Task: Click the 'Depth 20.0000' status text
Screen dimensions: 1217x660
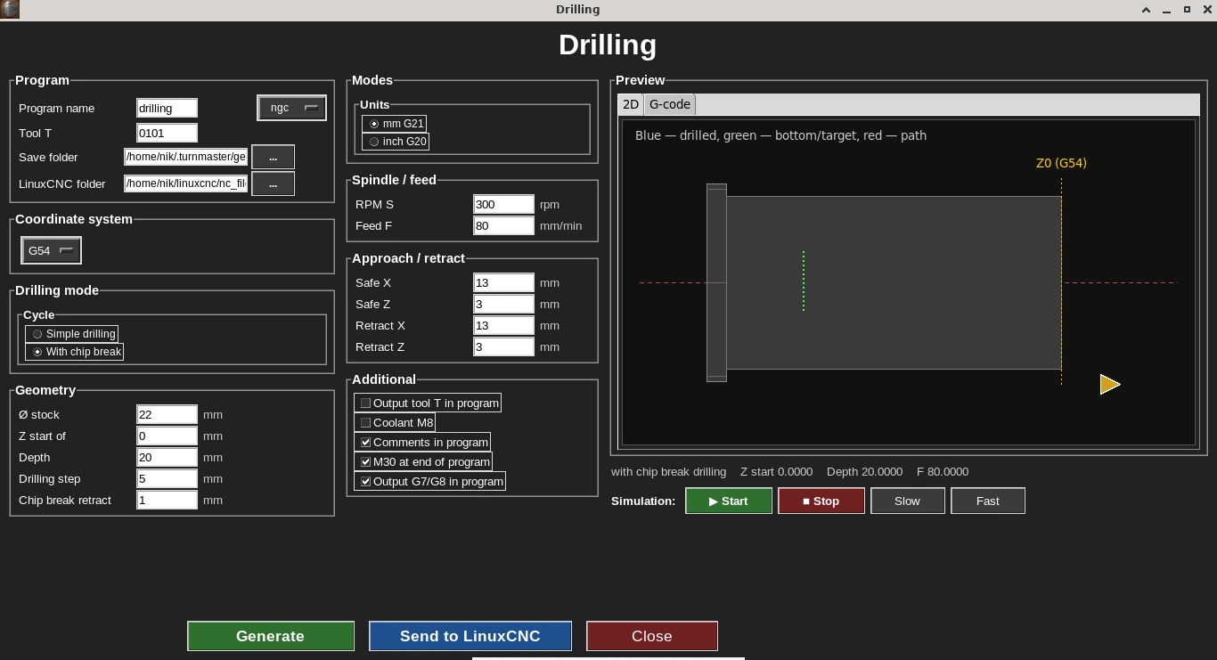Action: [x=864, y=472]
